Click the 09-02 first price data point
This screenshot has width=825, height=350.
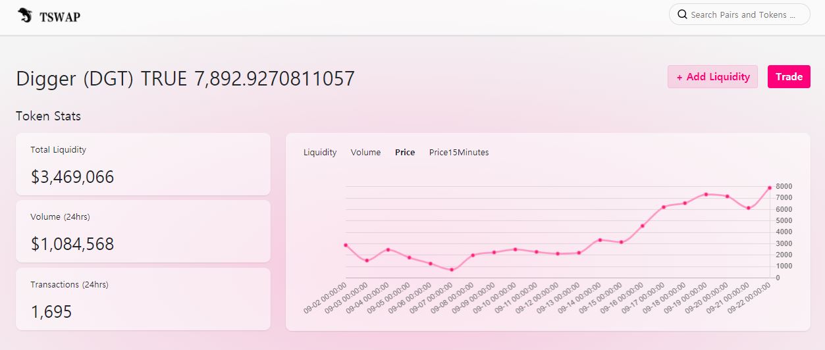pos(346,245)
